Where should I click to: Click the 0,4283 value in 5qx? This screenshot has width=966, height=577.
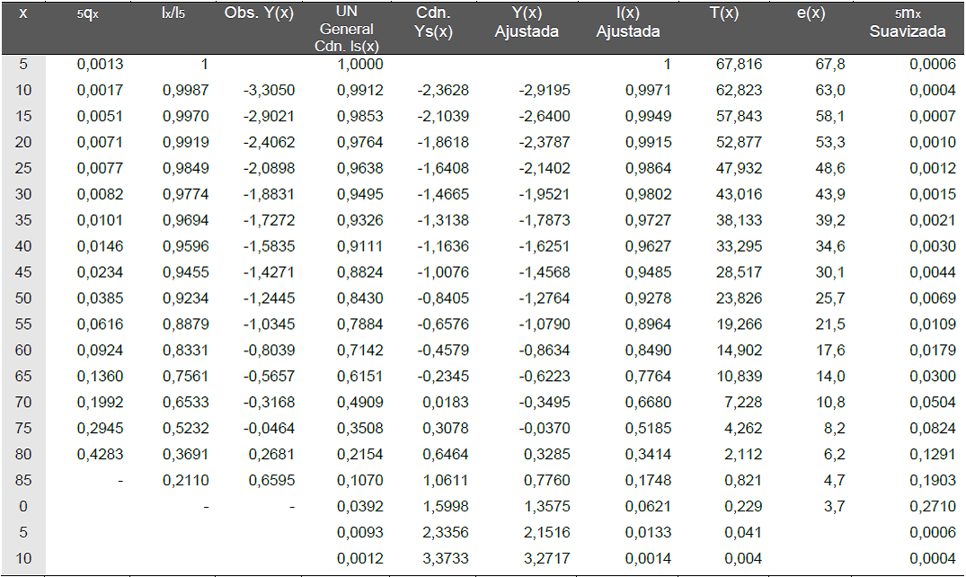(x=100, y=455)
